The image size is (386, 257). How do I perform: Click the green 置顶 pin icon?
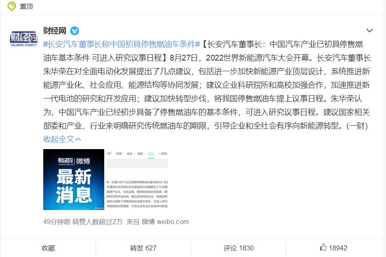11,6
